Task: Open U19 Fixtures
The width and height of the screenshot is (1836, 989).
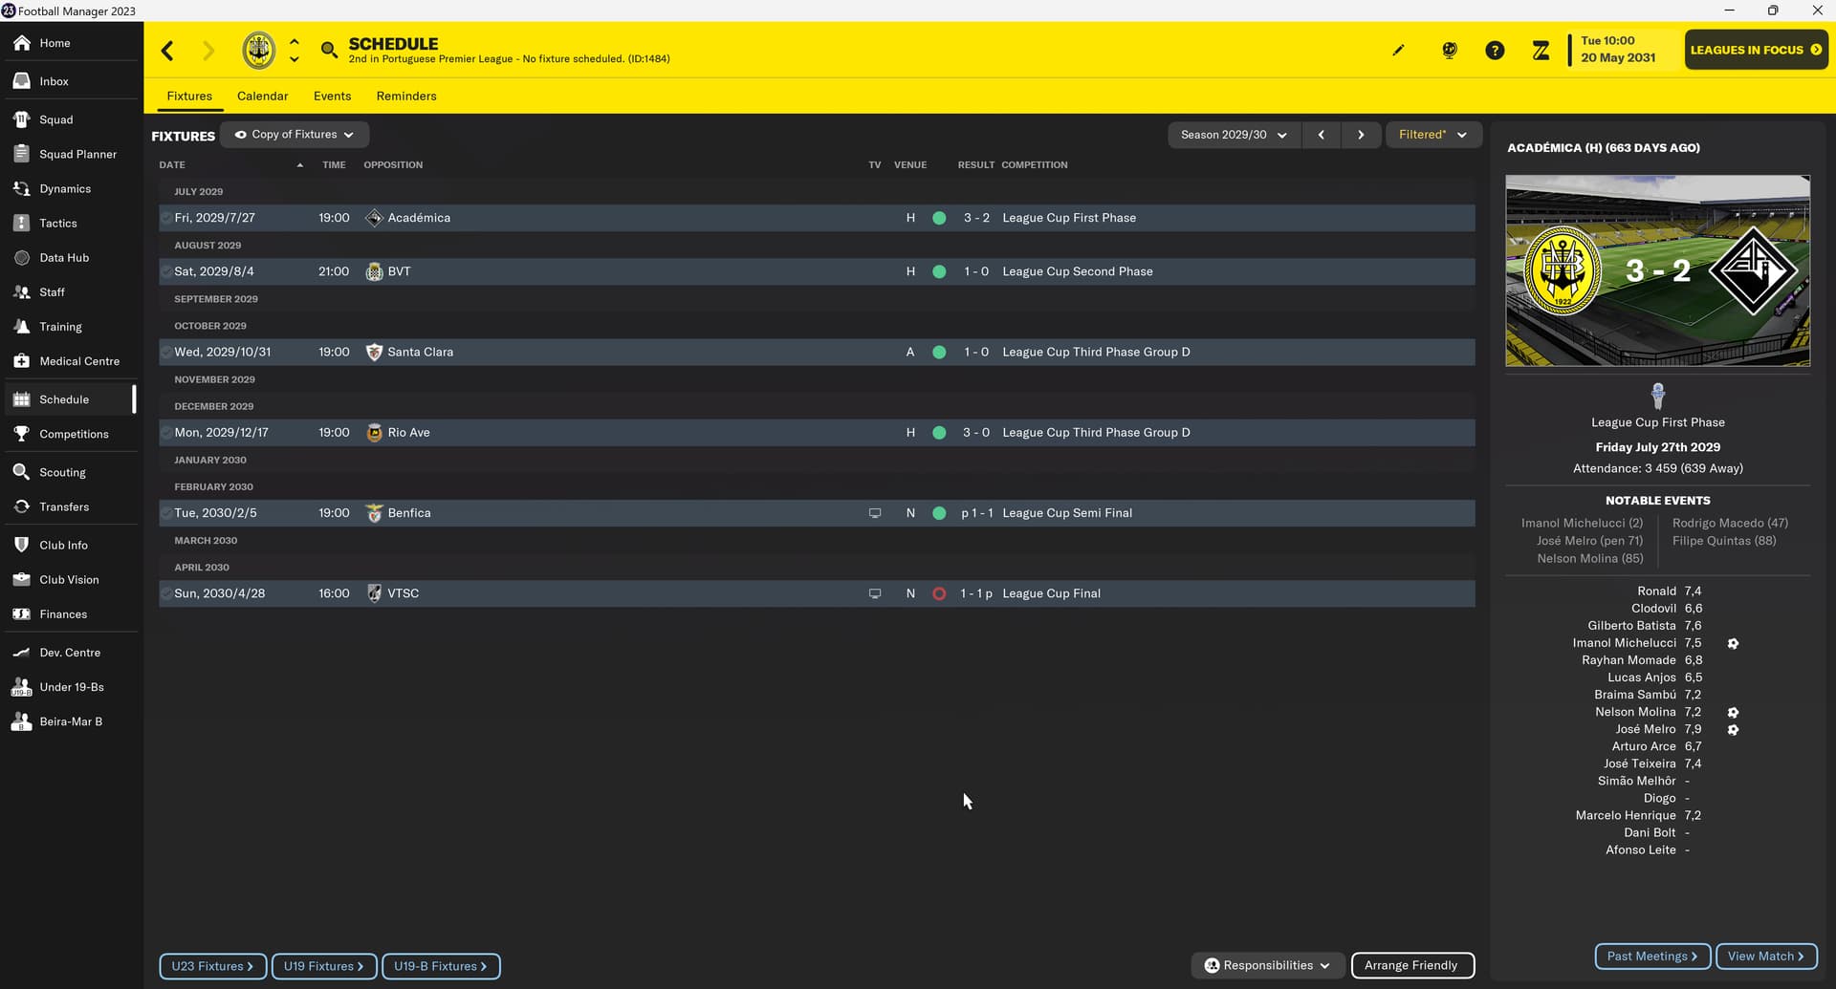Action: 324,966
